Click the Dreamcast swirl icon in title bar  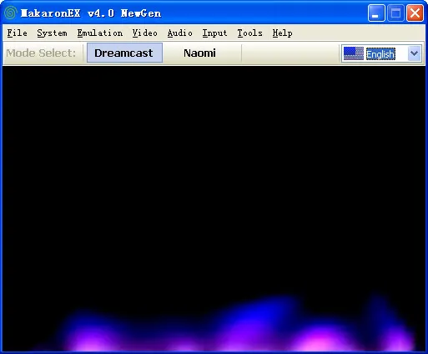pos(11,13)
